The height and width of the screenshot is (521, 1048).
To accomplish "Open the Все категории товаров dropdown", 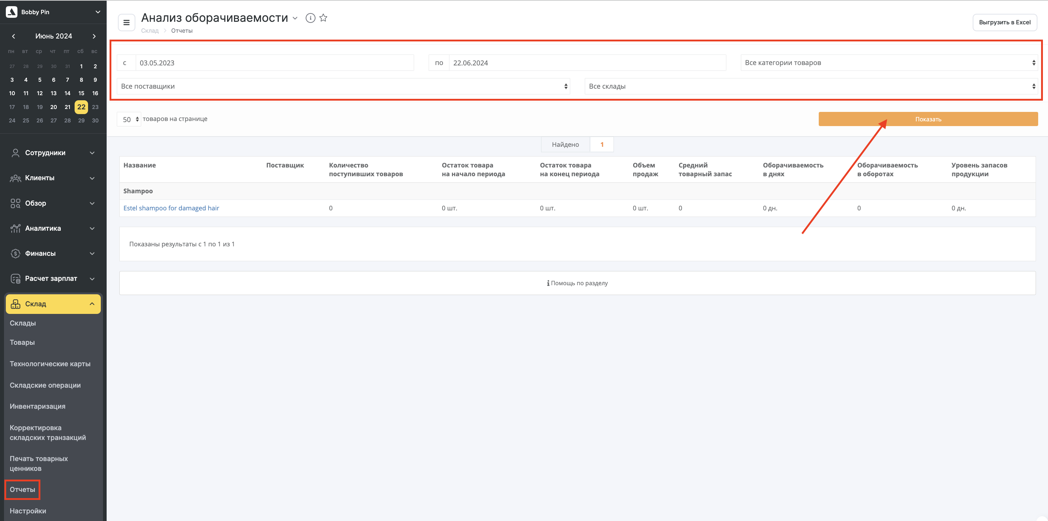I will [x=889, y=62].
